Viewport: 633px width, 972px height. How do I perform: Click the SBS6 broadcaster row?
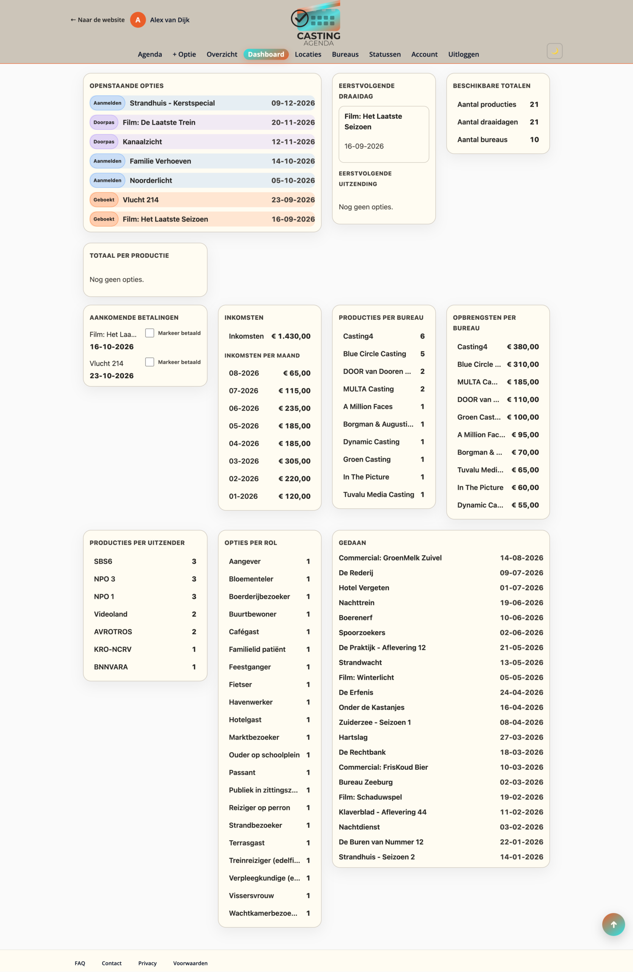[145, 561]
